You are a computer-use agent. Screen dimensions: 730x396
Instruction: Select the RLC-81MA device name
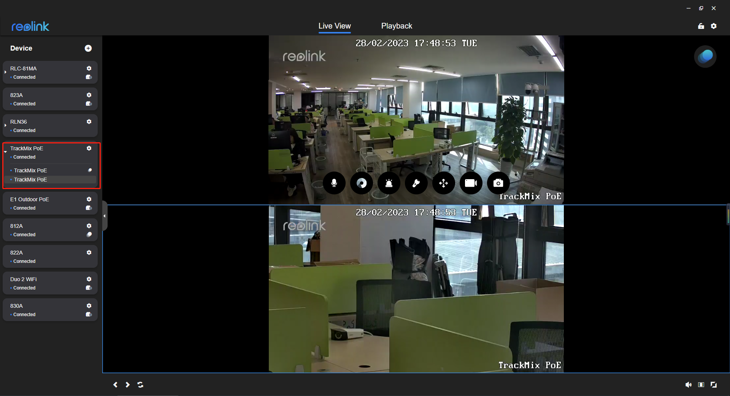click(24, 68)
